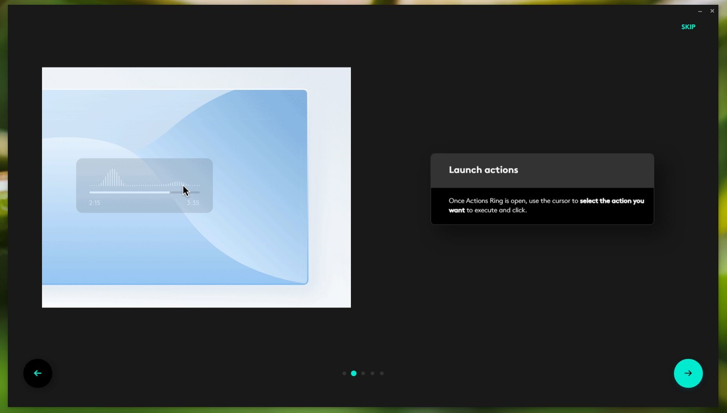Select the highlighted second pagination dot
The height and width of the screenshot is (413, 727).
pos(354,373)
